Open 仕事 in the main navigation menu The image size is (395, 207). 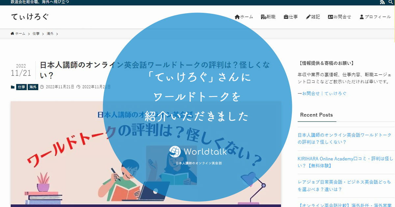(291, 17)
